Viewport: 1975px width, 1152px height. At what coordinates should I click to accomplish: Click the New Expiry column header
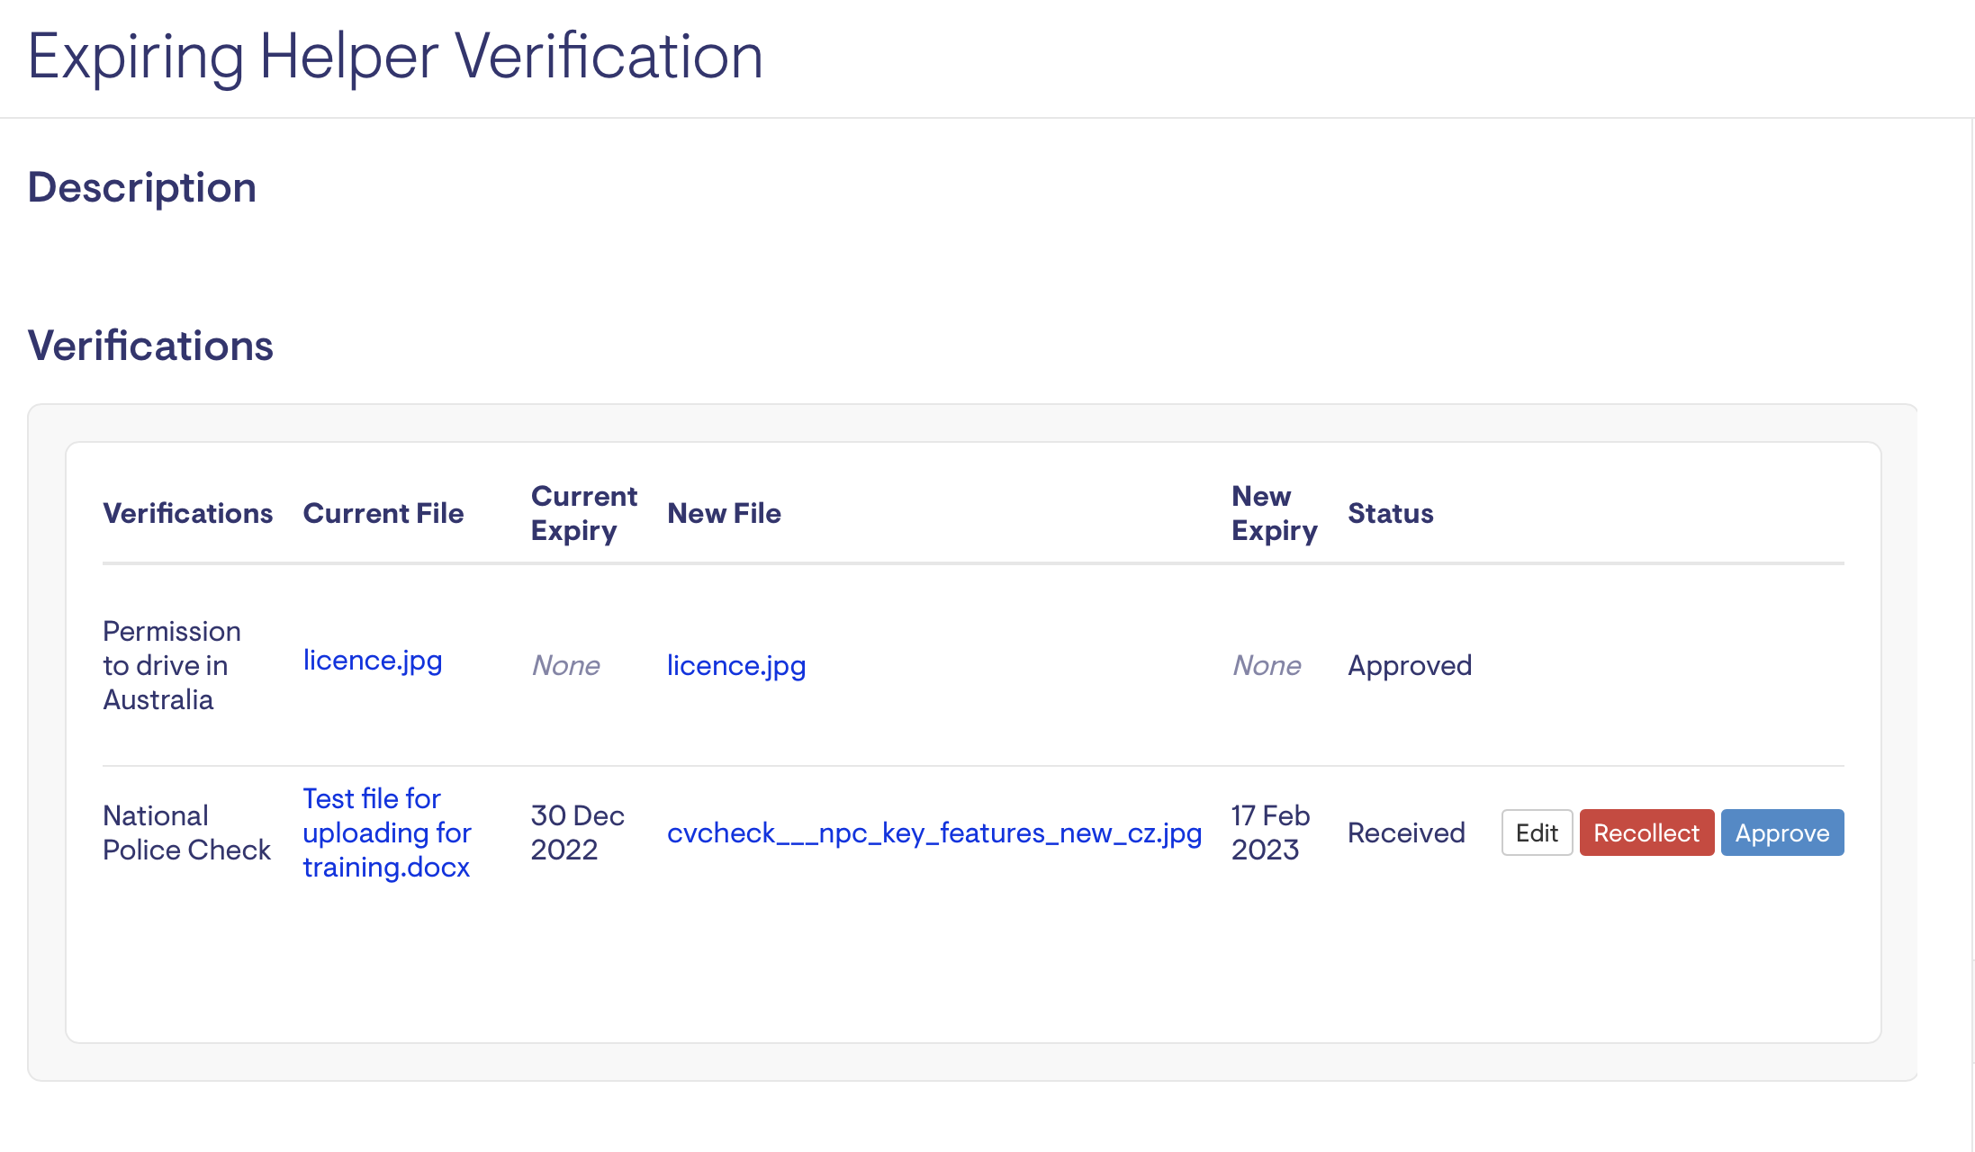[x=1274, y=513]
